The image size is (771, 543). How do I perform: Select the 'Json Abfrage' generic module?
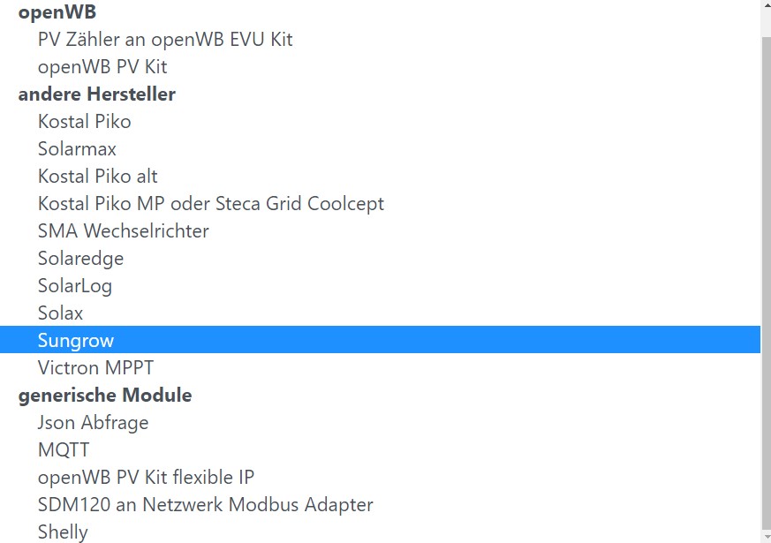tap(94, 423)
